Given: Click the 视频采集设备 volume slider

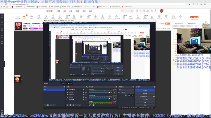Looking at the screenshot, I should pos(99,99).
